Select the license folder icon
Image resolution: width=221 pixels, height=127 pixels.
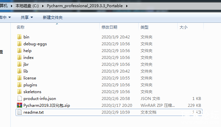[19, 78]
